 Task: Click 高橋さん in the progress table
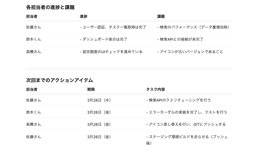34,52
